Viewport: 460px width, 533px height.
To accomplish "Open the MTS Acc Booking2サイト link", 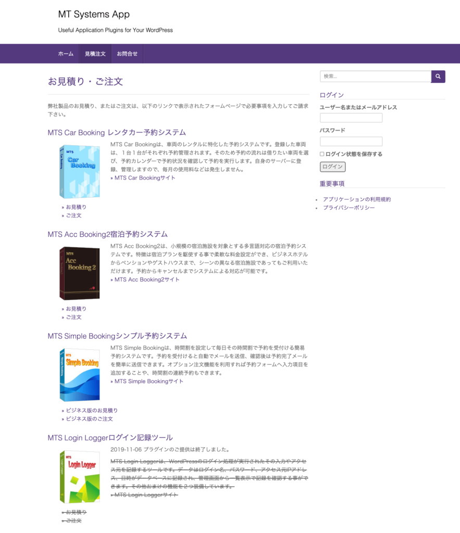I will click(147, 280).
